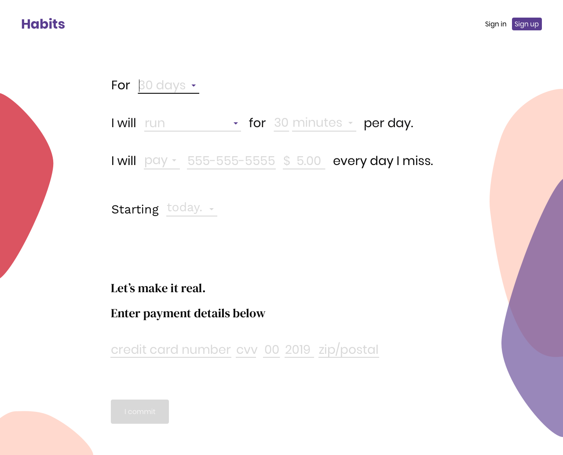Focus the 30 amount number field
The image size is (563, 455).
(x=281, y=123)
